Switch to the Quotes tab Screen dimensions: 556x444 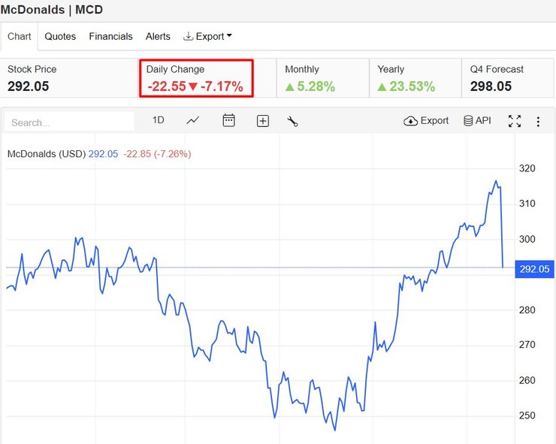click(x=60, y=36)
